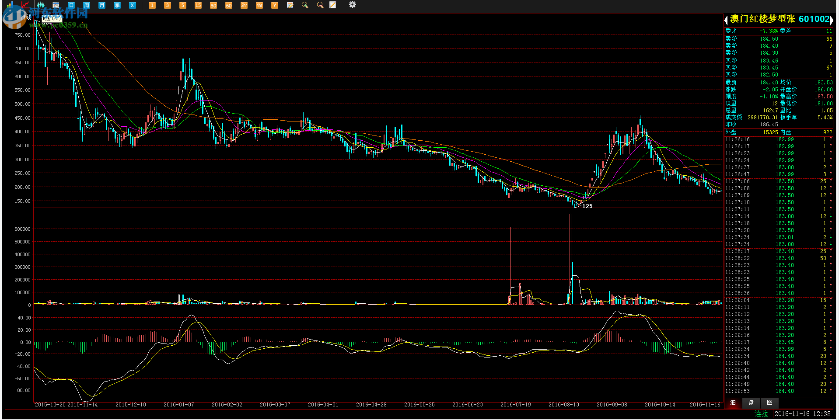Click the left arrow beside the stock name
Image resolution: width=839 pixels, height=420 pixels.
click(726, 20)
